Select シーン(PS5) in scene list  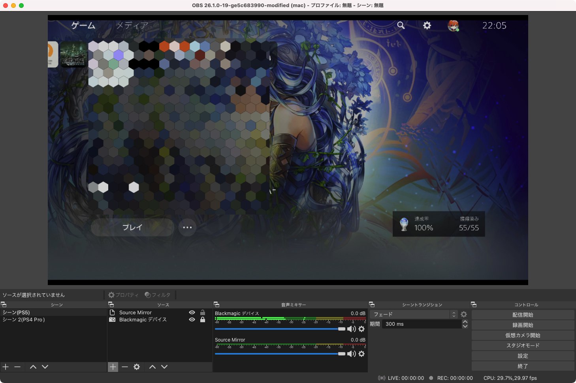(x=53, y=312)
